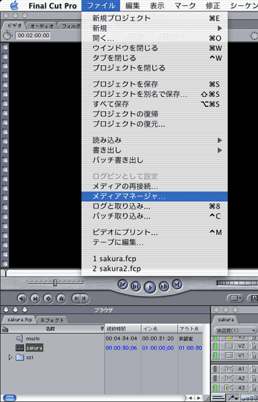The image size is (258, 402).
Task: Choose メディアの再接続… menu item
Action: tap(154, 186)
